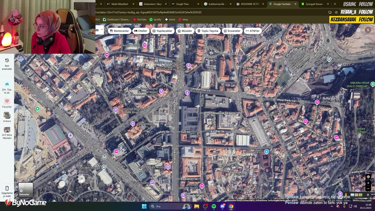
Task: Filter map by Yapılacaklar
Action: pos(162,31)
